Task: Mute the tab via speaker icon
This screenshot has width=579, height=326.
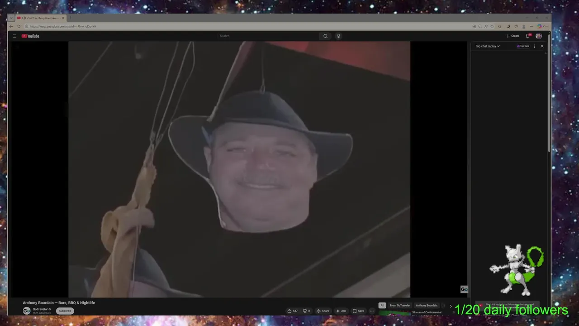Action: pyautogui.click(x=24, y=18)
